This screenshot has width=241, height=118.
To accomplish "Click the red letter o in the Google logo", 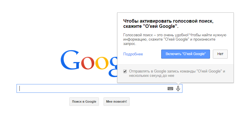I will 88,63.
